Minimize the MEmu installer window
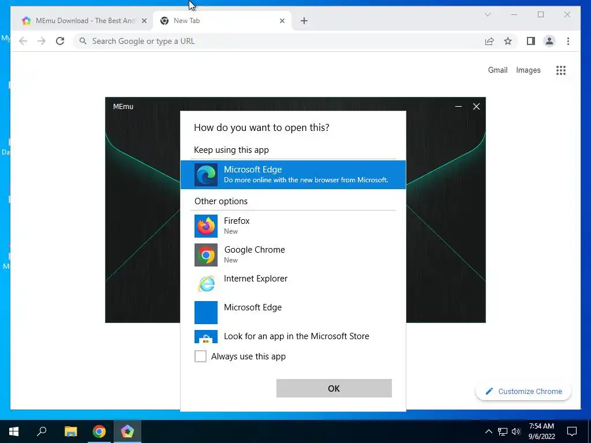This screenshot has height=443, width=591. (x=458, y=107)
